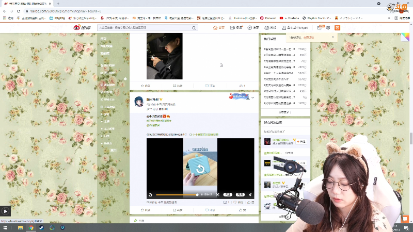Click repost count under the embedded video
Screen dimensions: 413x232
[226, 202]
